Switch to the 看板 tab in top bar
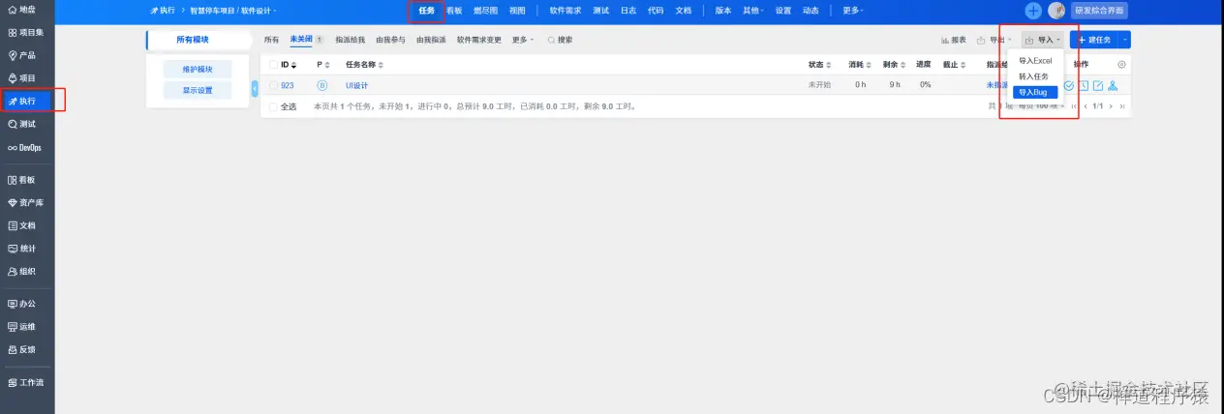The height and width of the screenshot is (414, 1224). coord(454,11)
